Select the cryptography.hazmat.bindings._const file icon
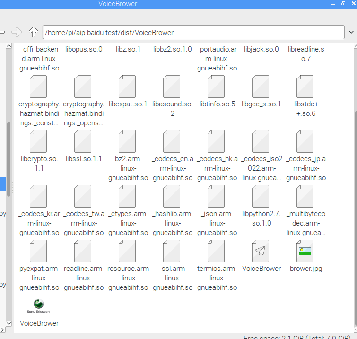The height and width of the screenshot is (339, 357). point(38,87)
